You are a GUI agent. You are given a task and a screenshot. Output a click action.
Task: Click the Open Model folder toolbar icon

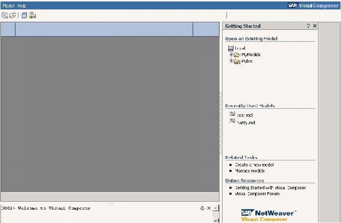click(12, 15)
